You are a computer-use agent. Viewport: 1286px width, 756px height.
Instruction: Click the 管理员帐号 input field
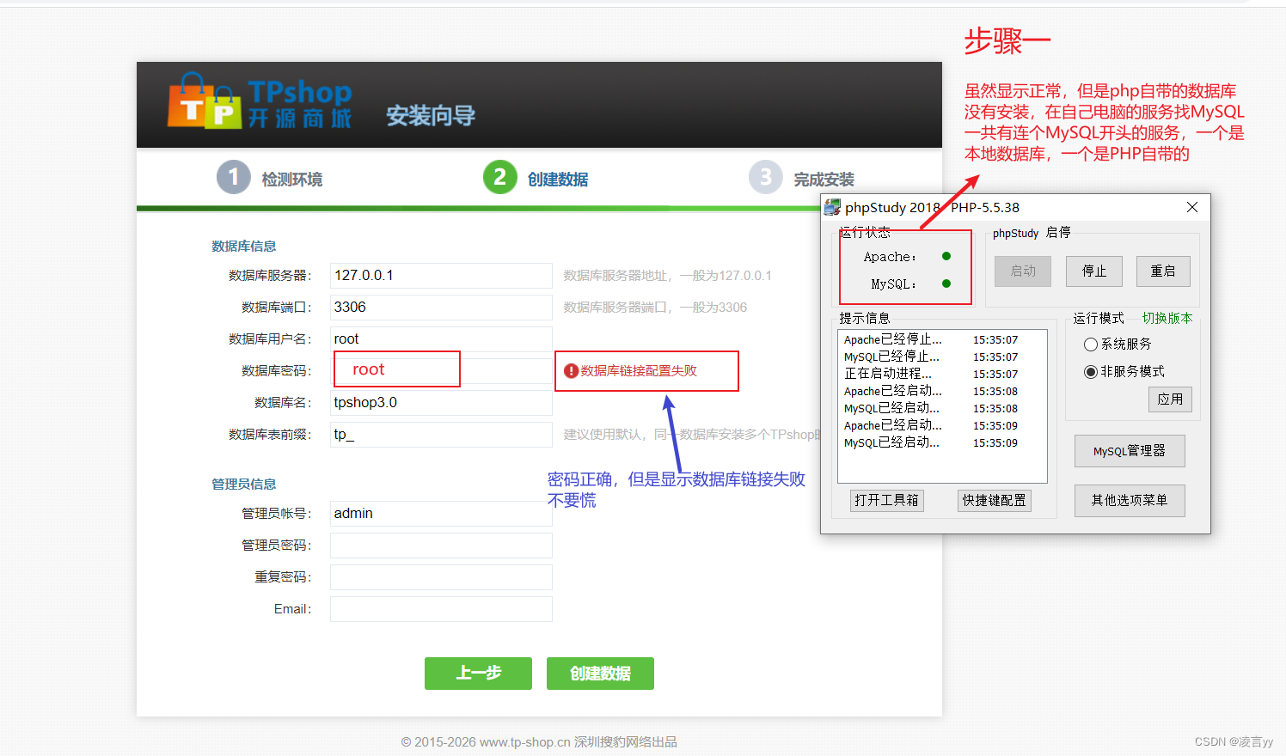(441, 514)
